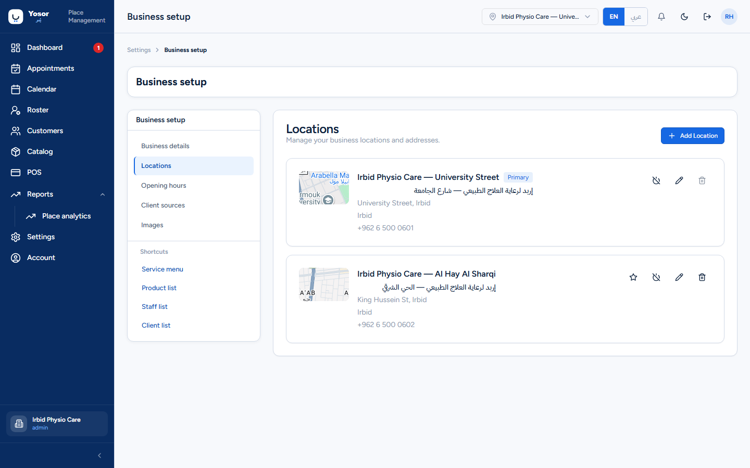
Task: Select the Business details tab
Action: pyautogui.click(x=194, y=146)
